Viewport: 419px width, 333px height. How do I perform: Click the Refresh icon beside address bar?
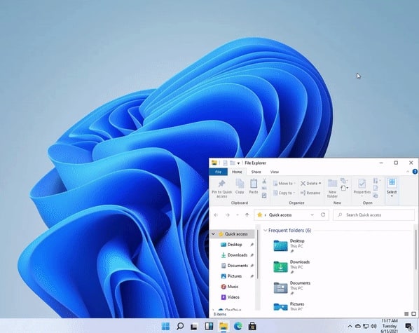click(x=323, y=215)
